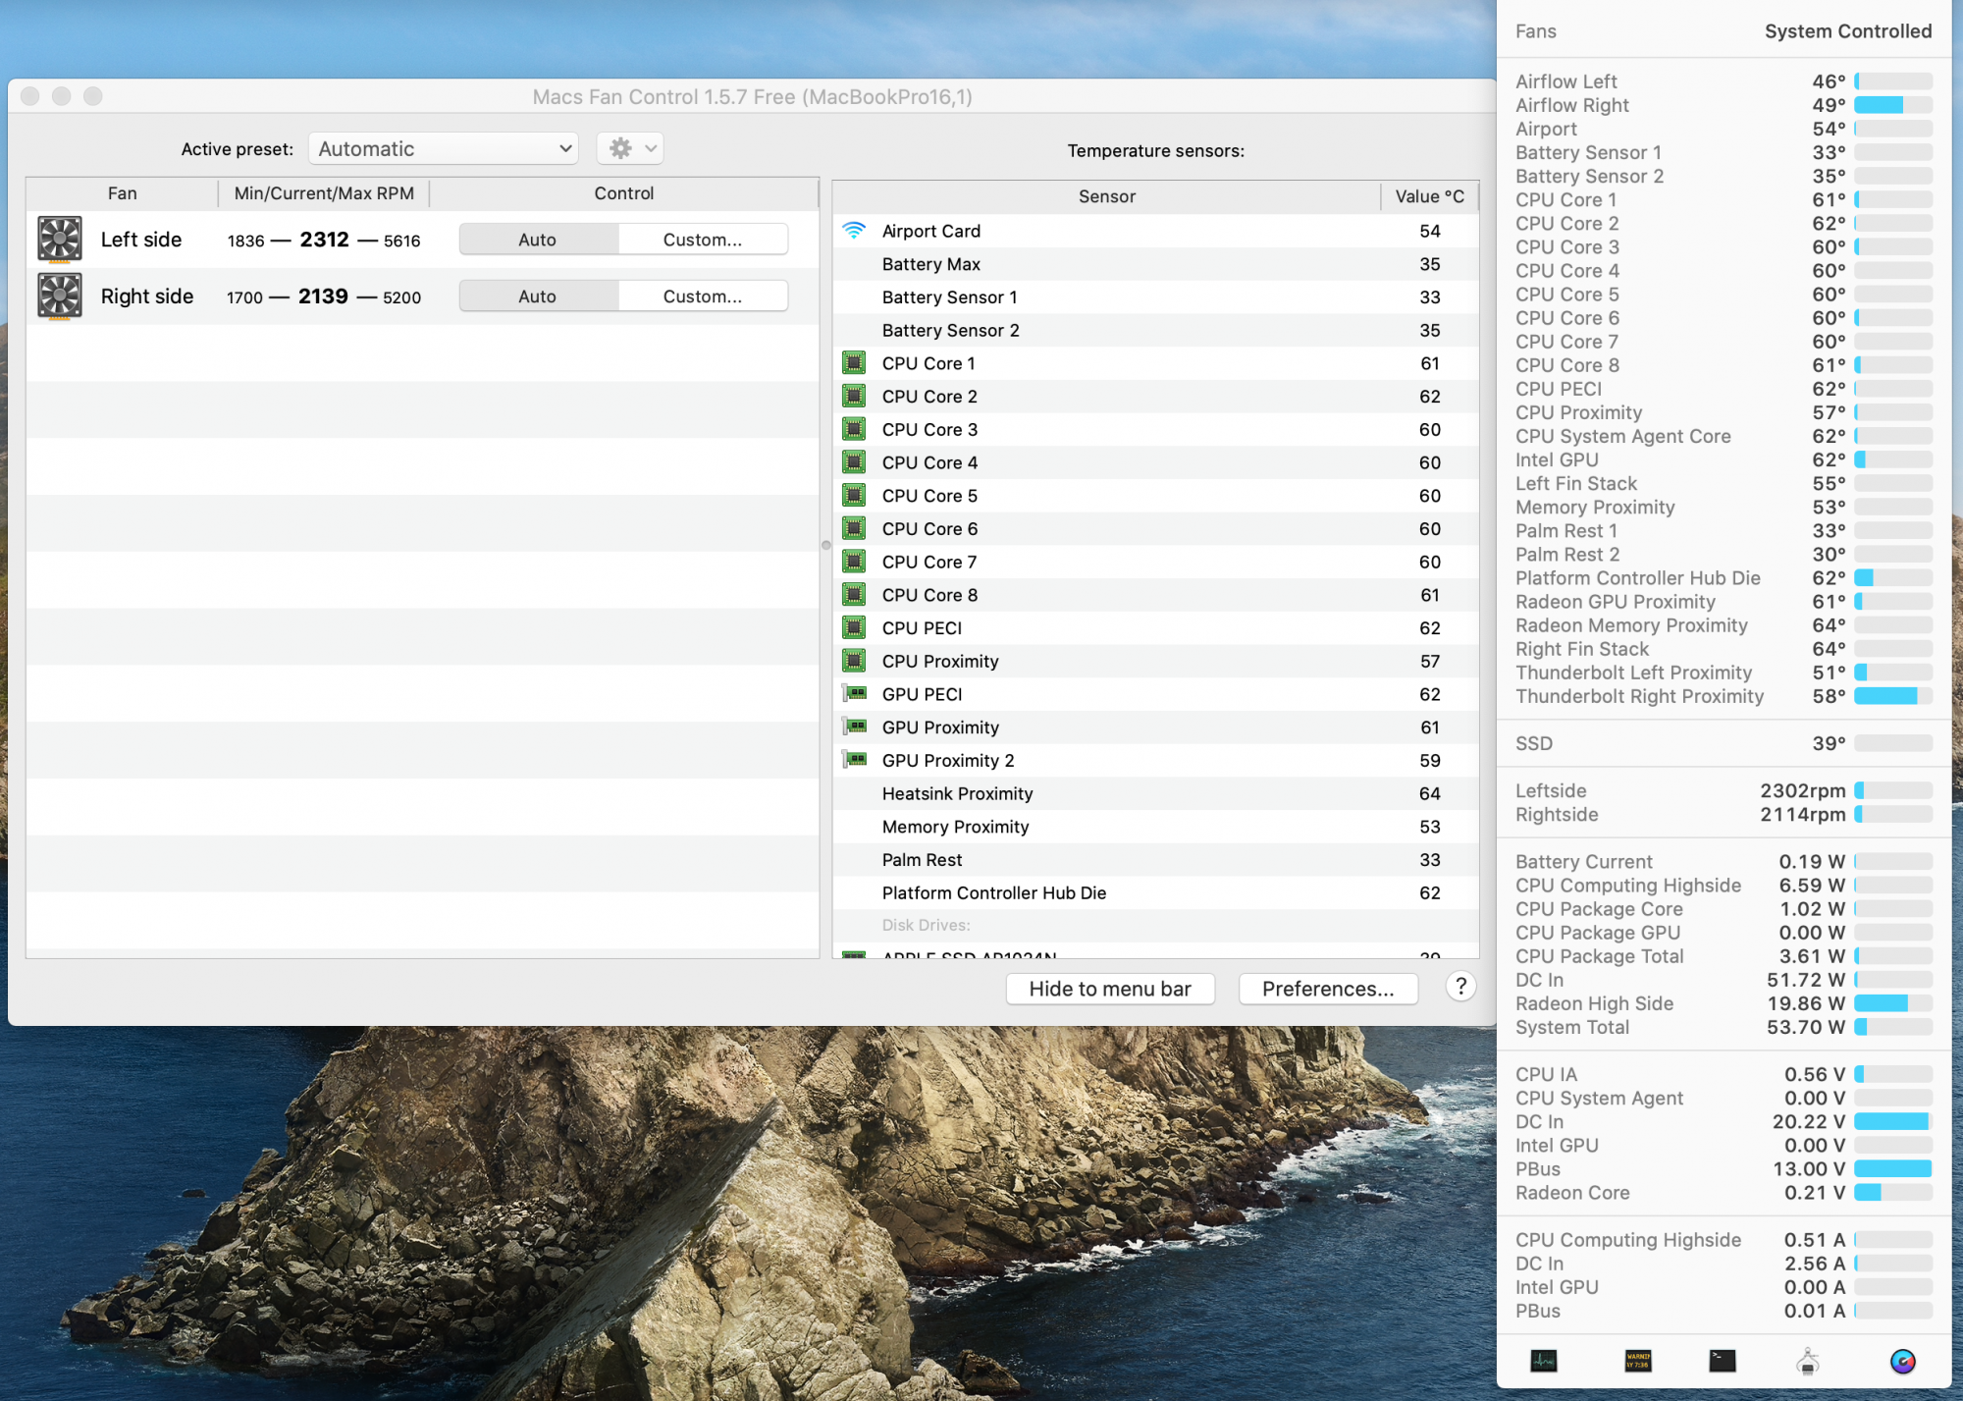
Task: Open System Information from the iStat panel footer
Action: [1808, 1361]
